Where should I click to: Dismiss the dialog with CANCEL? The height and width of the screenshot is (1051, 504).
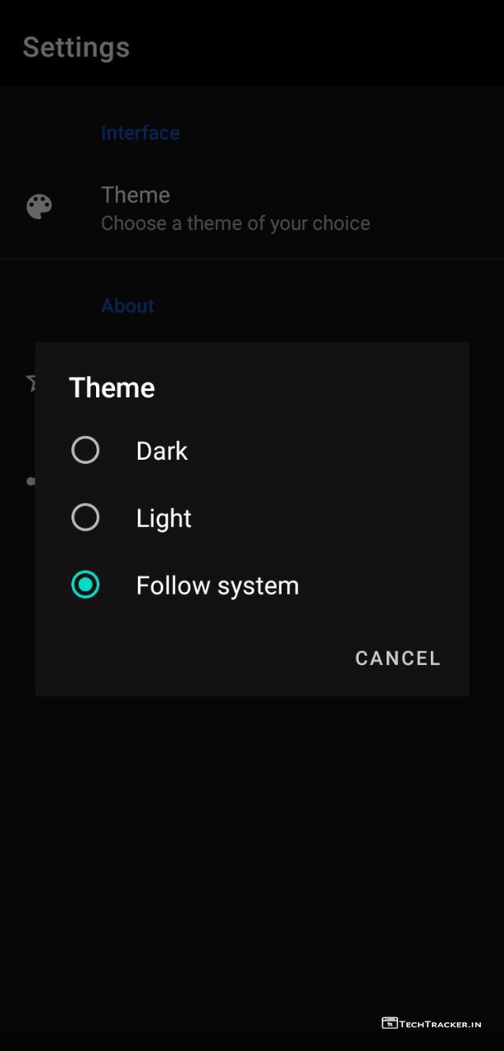(x=398, y=658)
